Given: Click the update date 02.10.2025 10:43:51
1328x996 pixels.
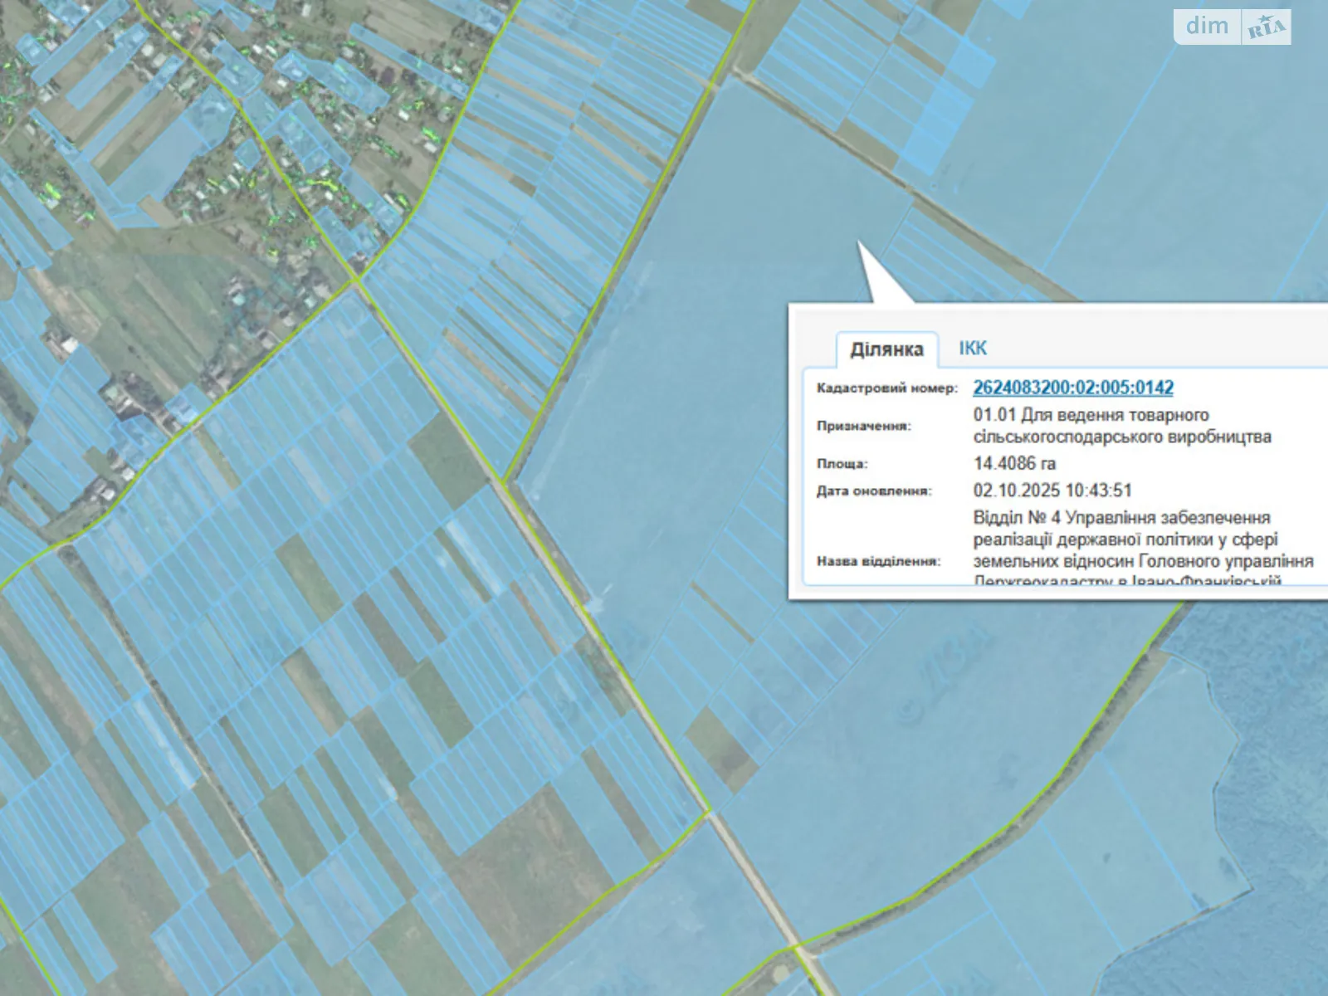Looking at the screenshot, I should [1052, 491].
